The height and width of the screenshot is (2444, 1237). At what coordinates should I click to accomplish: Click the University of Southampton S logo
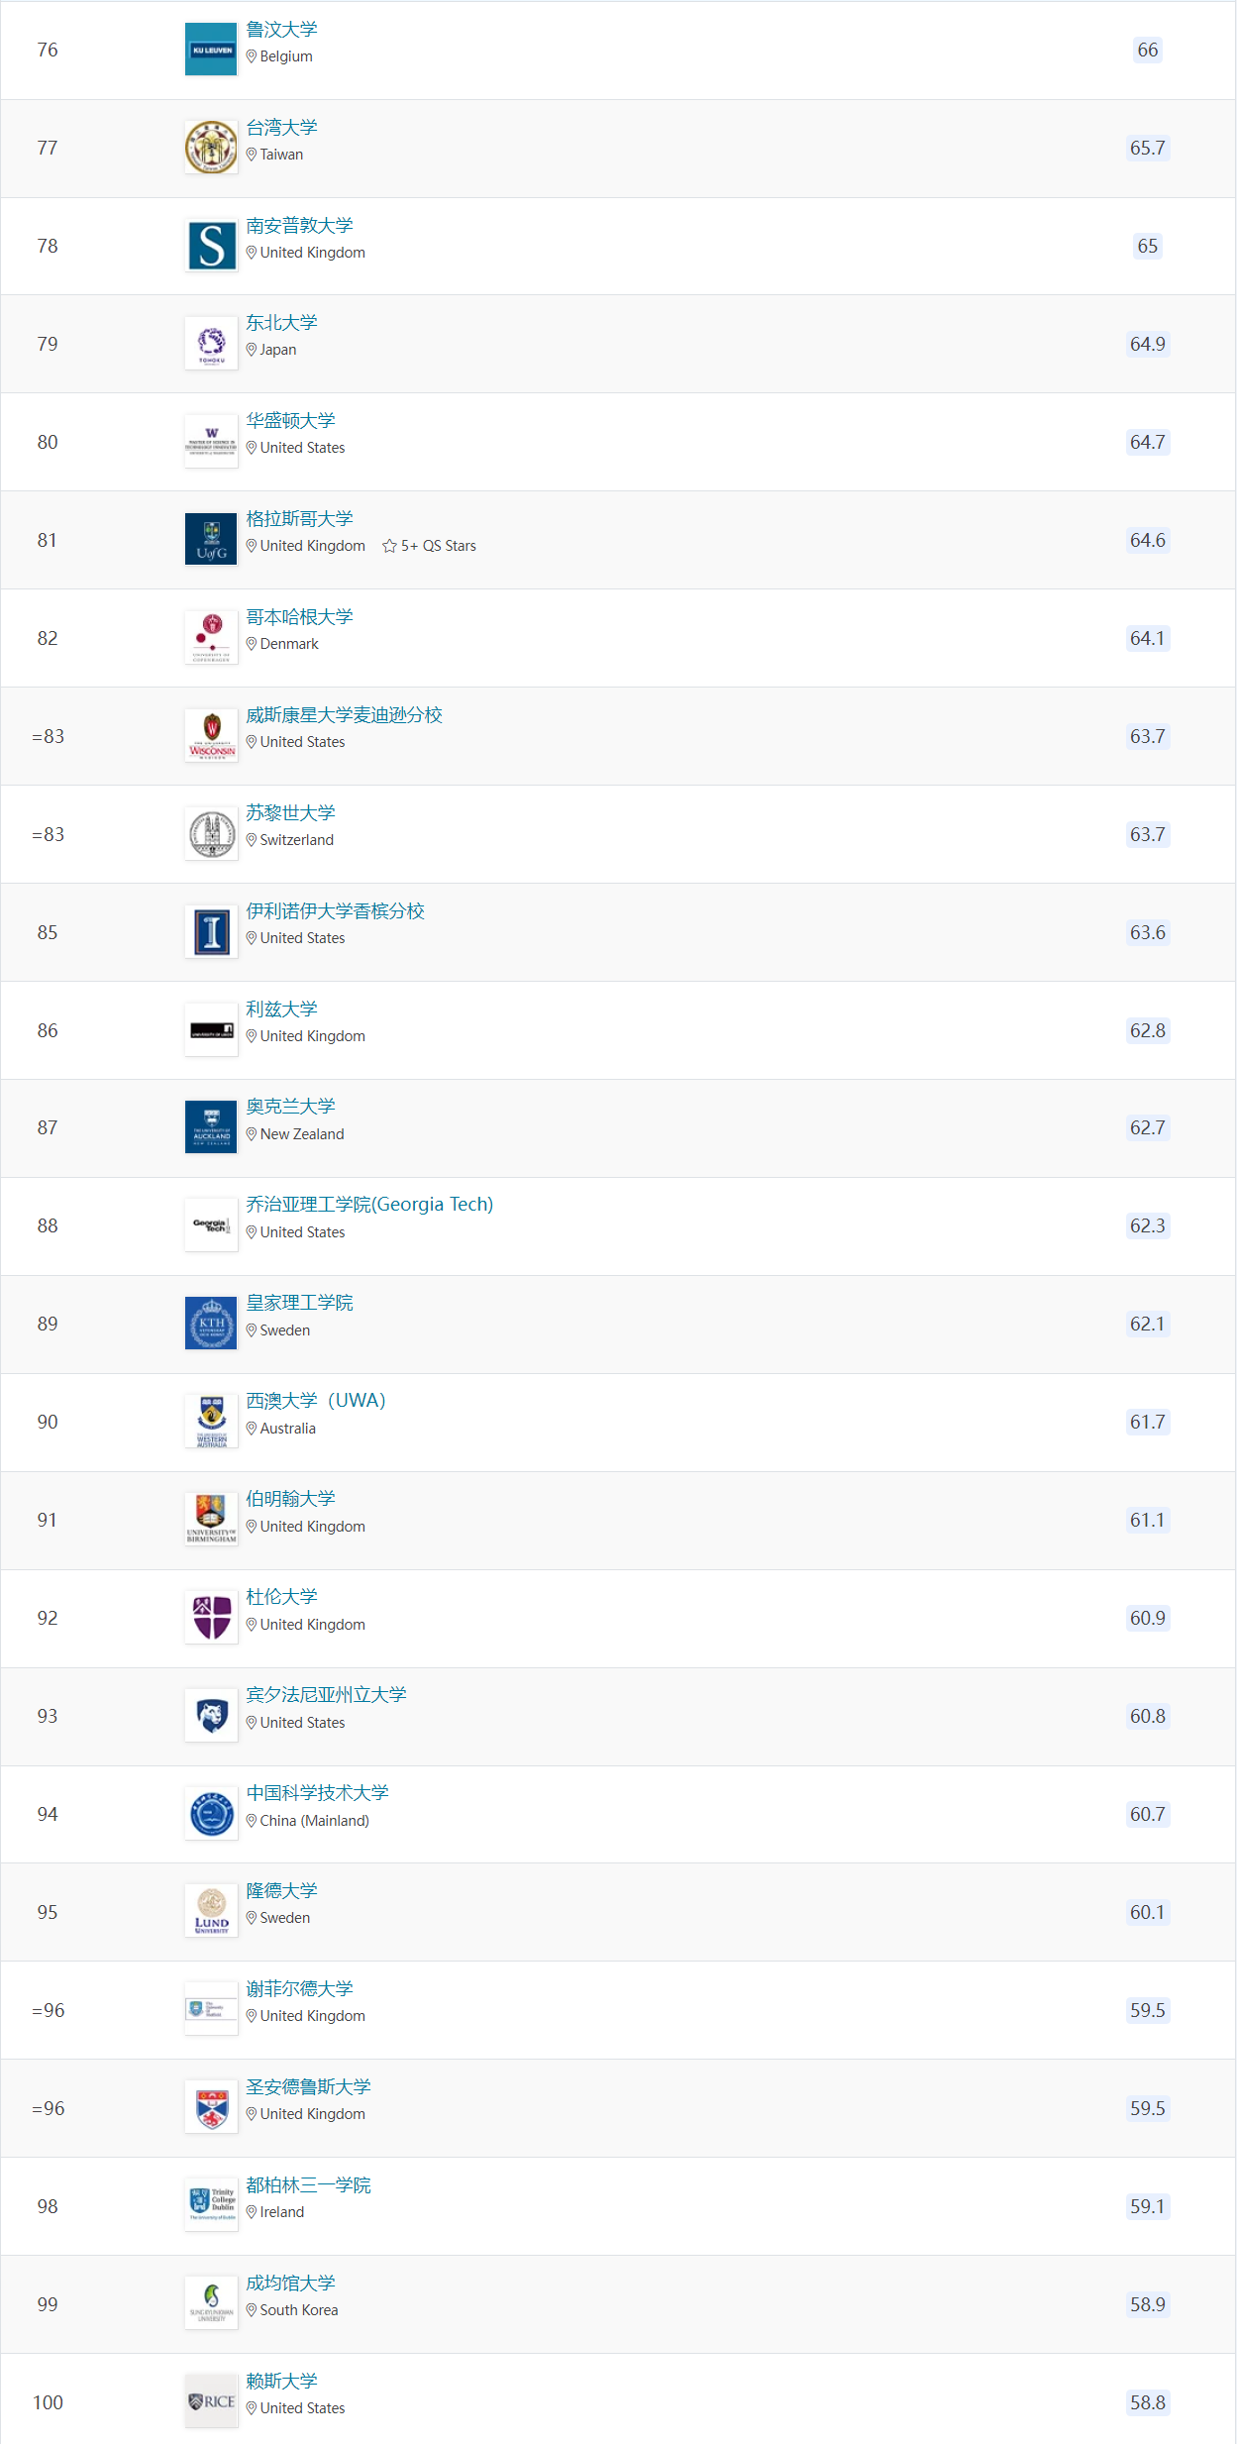coord(211,246)
